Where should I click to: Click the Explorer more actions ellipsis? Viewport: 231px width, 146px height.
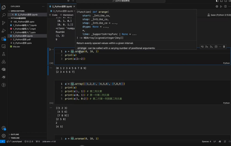pyautogui.click(x=43, y=7)
